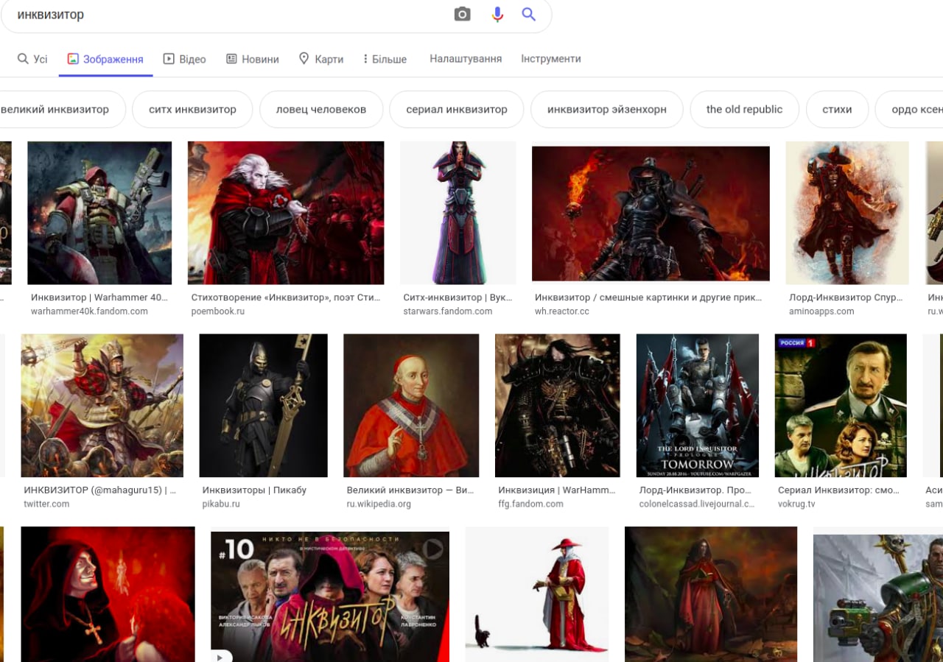Click the Лорд-Инквизитор Спур title
The width and height of the screenshot is (943, 662).
point(845,297)
